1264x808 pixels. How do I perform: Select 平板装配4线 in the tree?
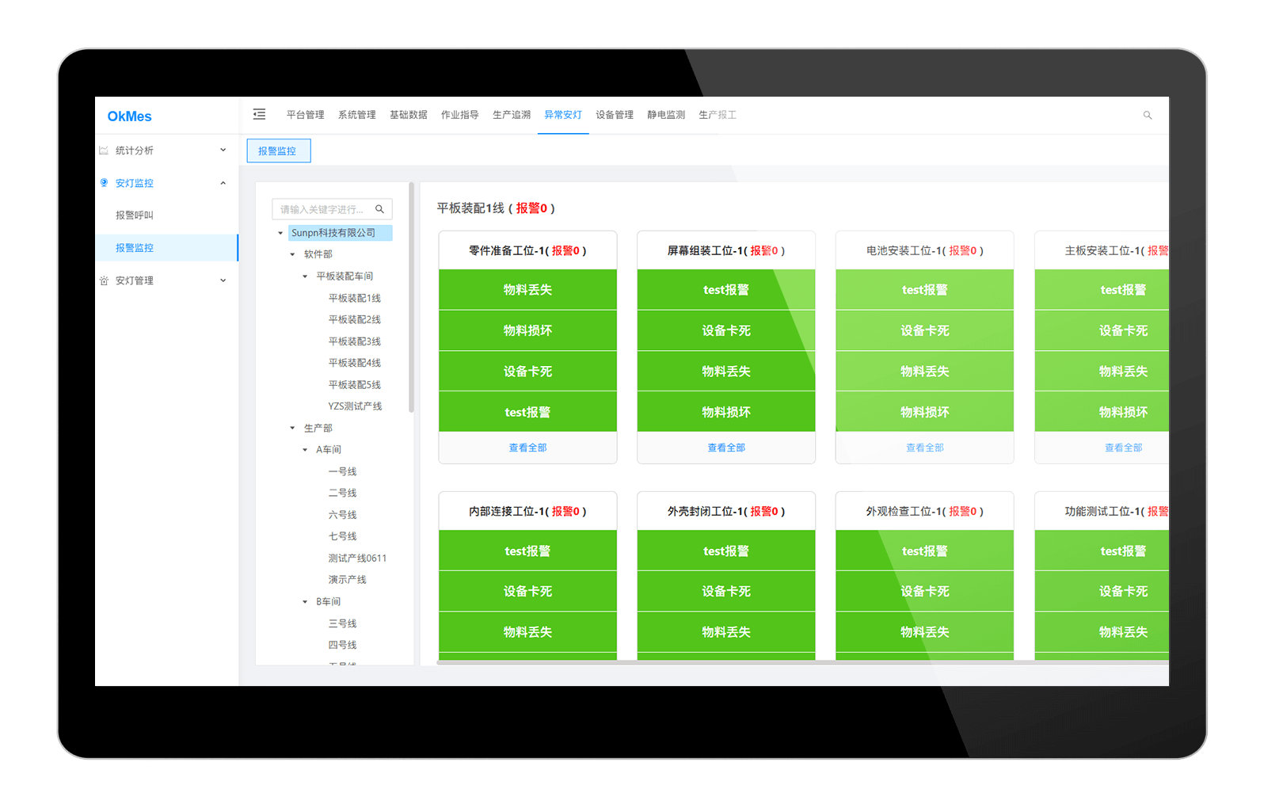coord(354,363)
